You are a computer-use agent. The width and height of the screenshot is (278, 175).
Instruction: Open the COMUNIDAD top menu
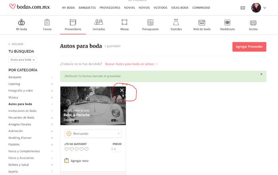201,8
